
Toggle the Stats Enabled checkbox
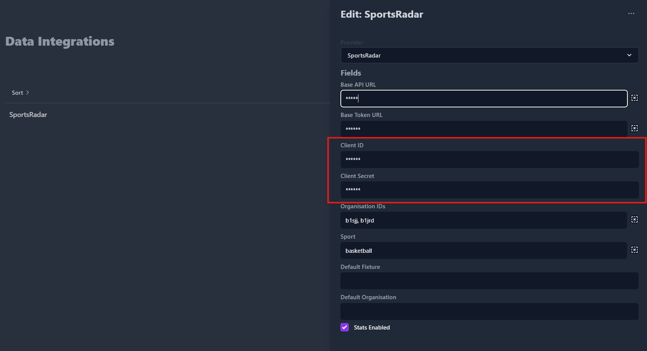tap(345, 327)
